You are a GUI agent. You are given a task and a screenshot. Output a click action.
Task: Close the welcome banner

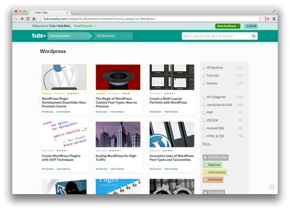pyautogui.click(x=251, y=26)
